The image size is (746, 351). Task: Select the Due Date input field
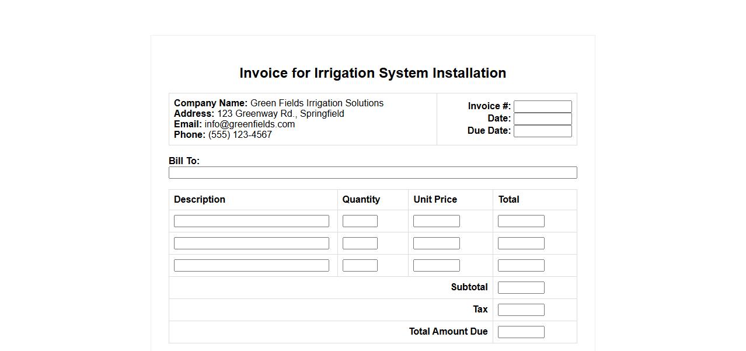(542, 131)
